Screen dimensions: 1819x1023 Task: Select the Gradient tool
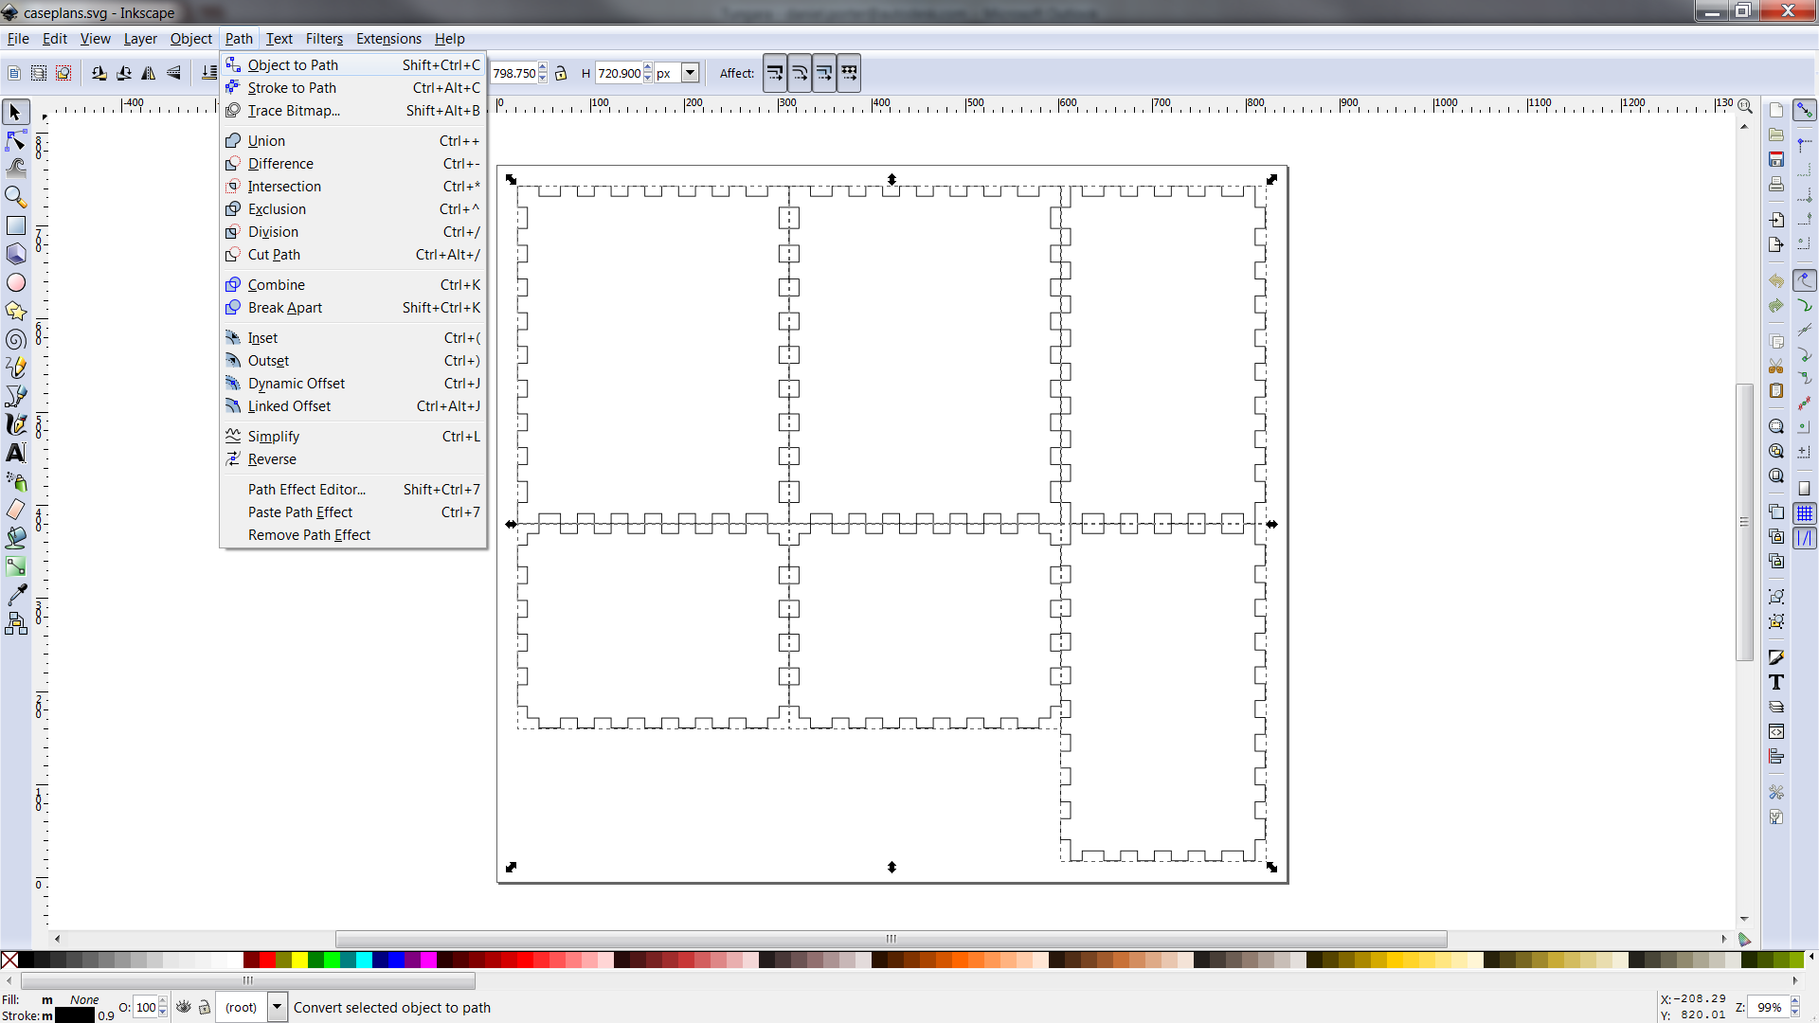click(15, 566)
